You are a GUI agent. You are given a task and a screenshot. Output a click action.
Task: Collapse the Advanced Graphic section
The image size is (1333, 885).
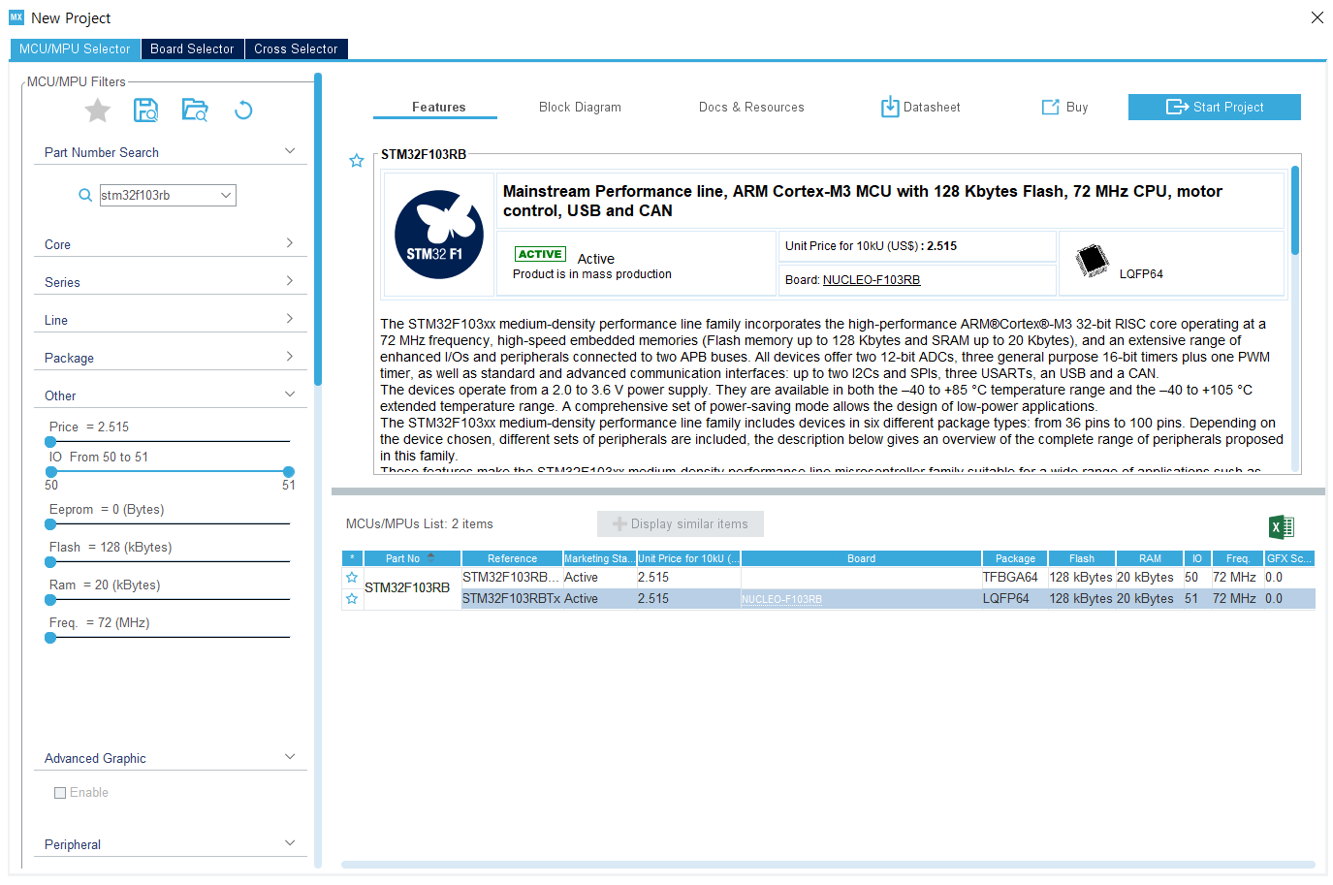[290, 756]
